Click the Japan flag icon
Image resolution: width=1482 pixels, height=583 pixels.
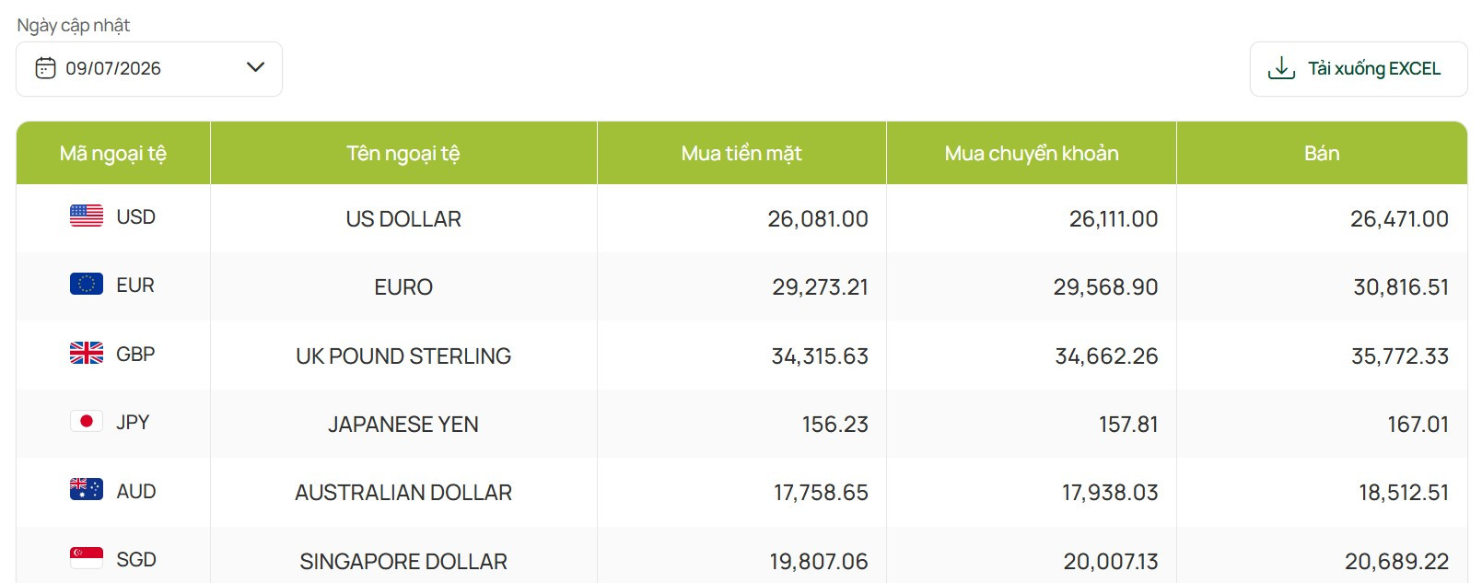87,421
